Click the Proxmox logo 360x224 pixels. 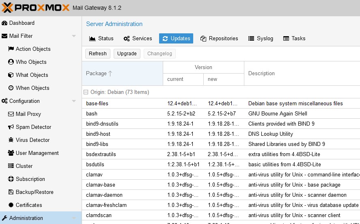(35, 8)
